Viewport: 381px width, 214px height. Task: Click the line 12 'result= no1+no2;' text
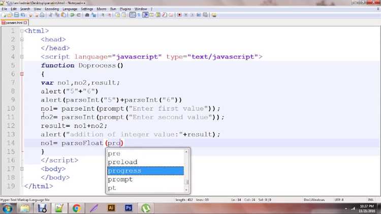pyautogui.click(x=74, y=126)
